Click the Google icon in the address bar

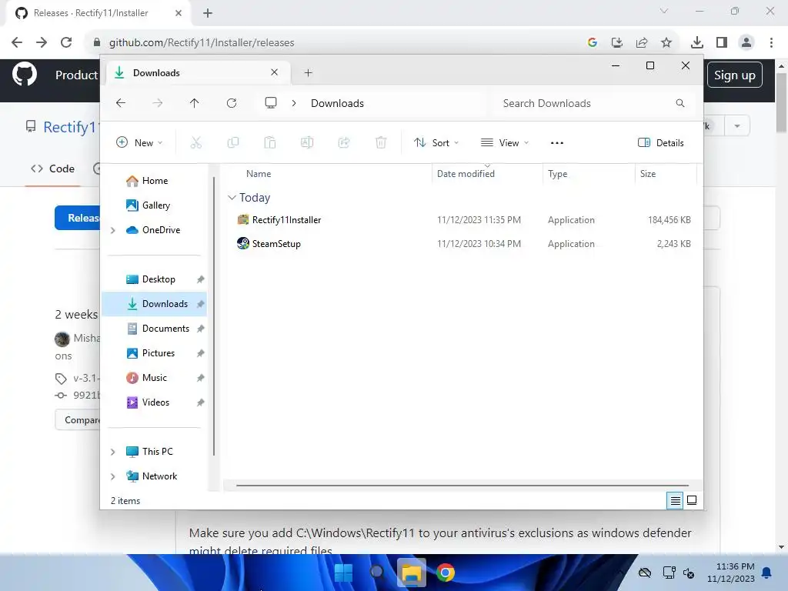(593, 42)
